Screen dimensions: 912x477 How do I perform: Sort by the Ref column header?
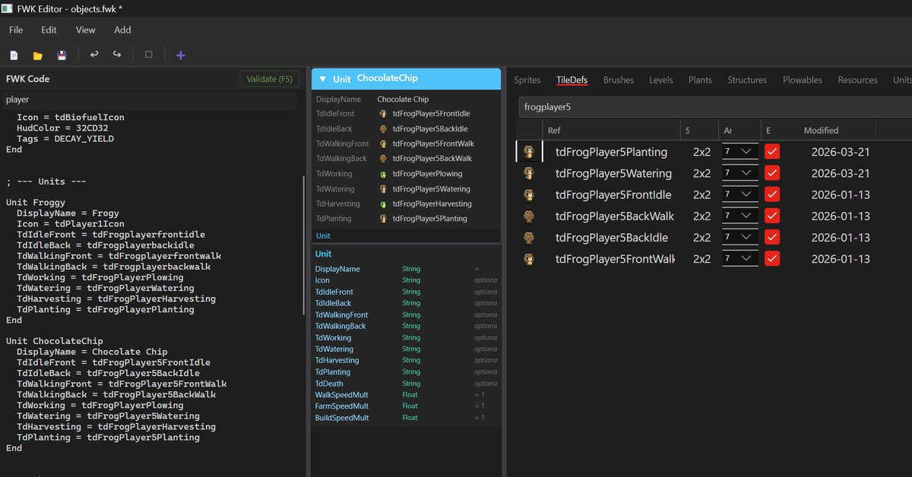(554, 131)
